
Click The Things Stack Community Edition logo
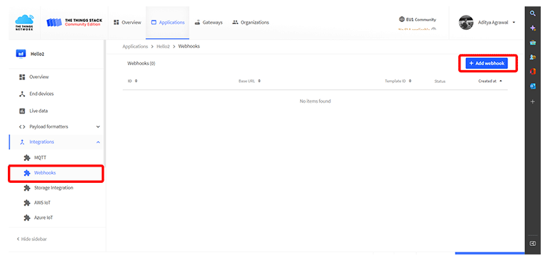pyautogui.click(x=75, y=23)
